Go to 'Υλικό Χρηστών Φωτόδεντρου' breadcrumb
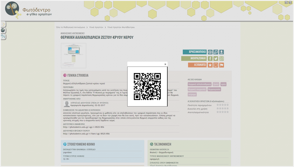The width and height of the screenshot is (294, 167). point(121,27)
